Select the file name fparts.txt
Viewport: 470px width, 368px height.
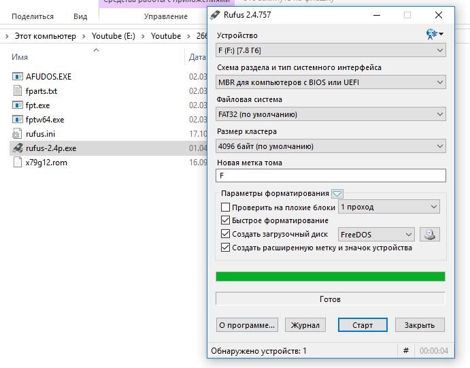pos(41,90)
